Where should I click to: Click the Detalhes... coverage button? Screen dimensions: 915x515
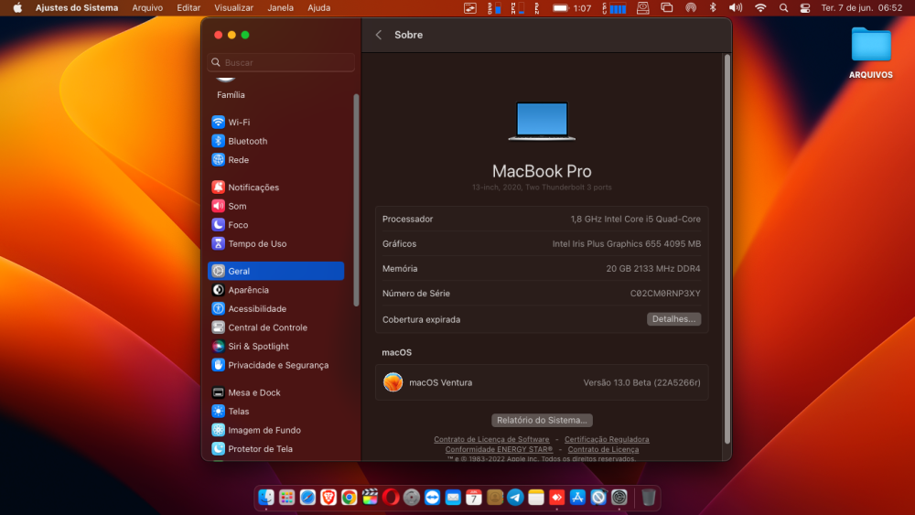[x=673, y=319]
